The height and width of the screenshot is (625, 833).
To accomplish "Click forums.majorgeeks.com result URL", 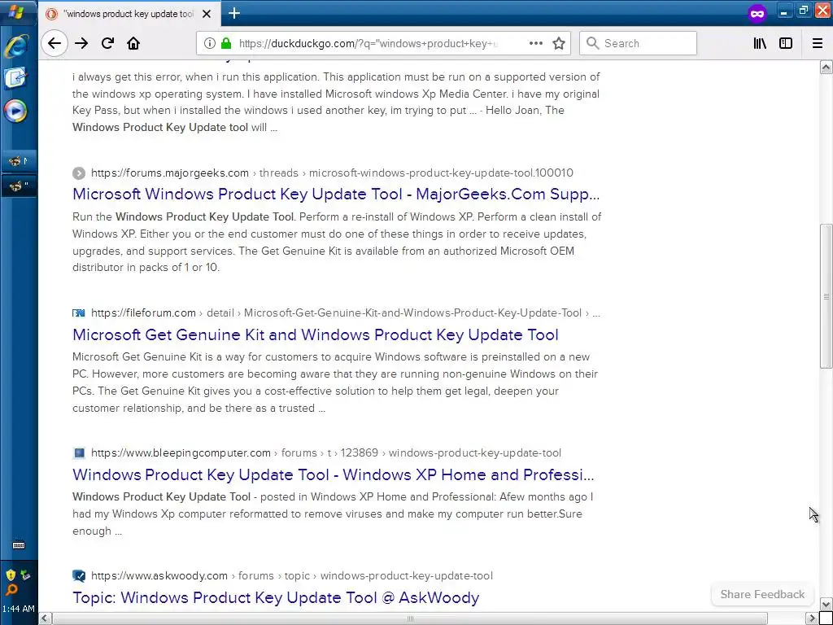I will [x=170, y=173].
